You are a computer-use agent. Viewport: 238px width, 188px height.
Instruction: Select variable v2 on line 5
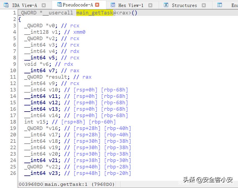tap(51, 38)
